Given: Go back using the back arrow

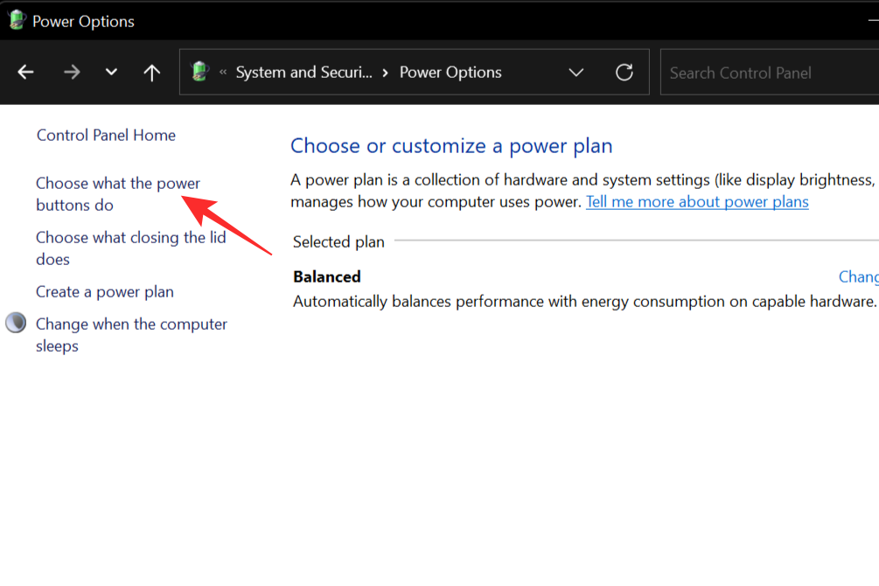Looking at the screenshot, I should (26, 73).
